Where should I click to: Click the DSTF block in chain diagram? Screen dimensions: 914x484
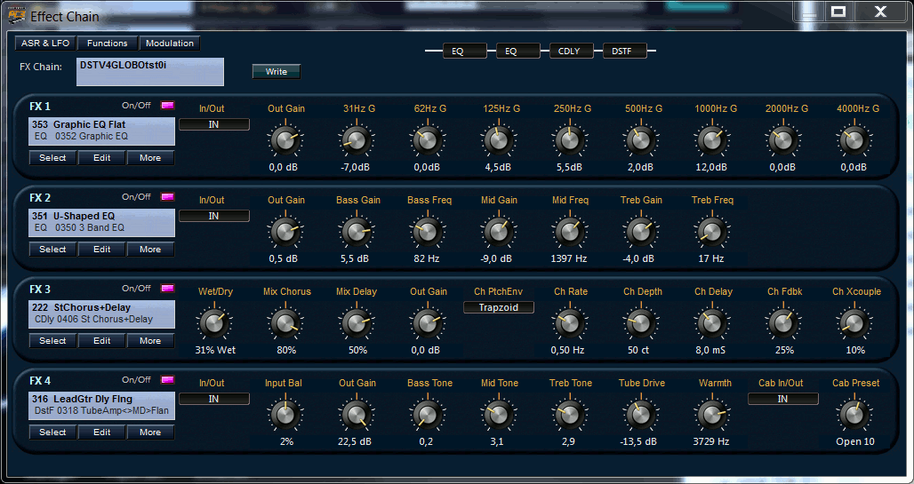[x=621, y=51]
